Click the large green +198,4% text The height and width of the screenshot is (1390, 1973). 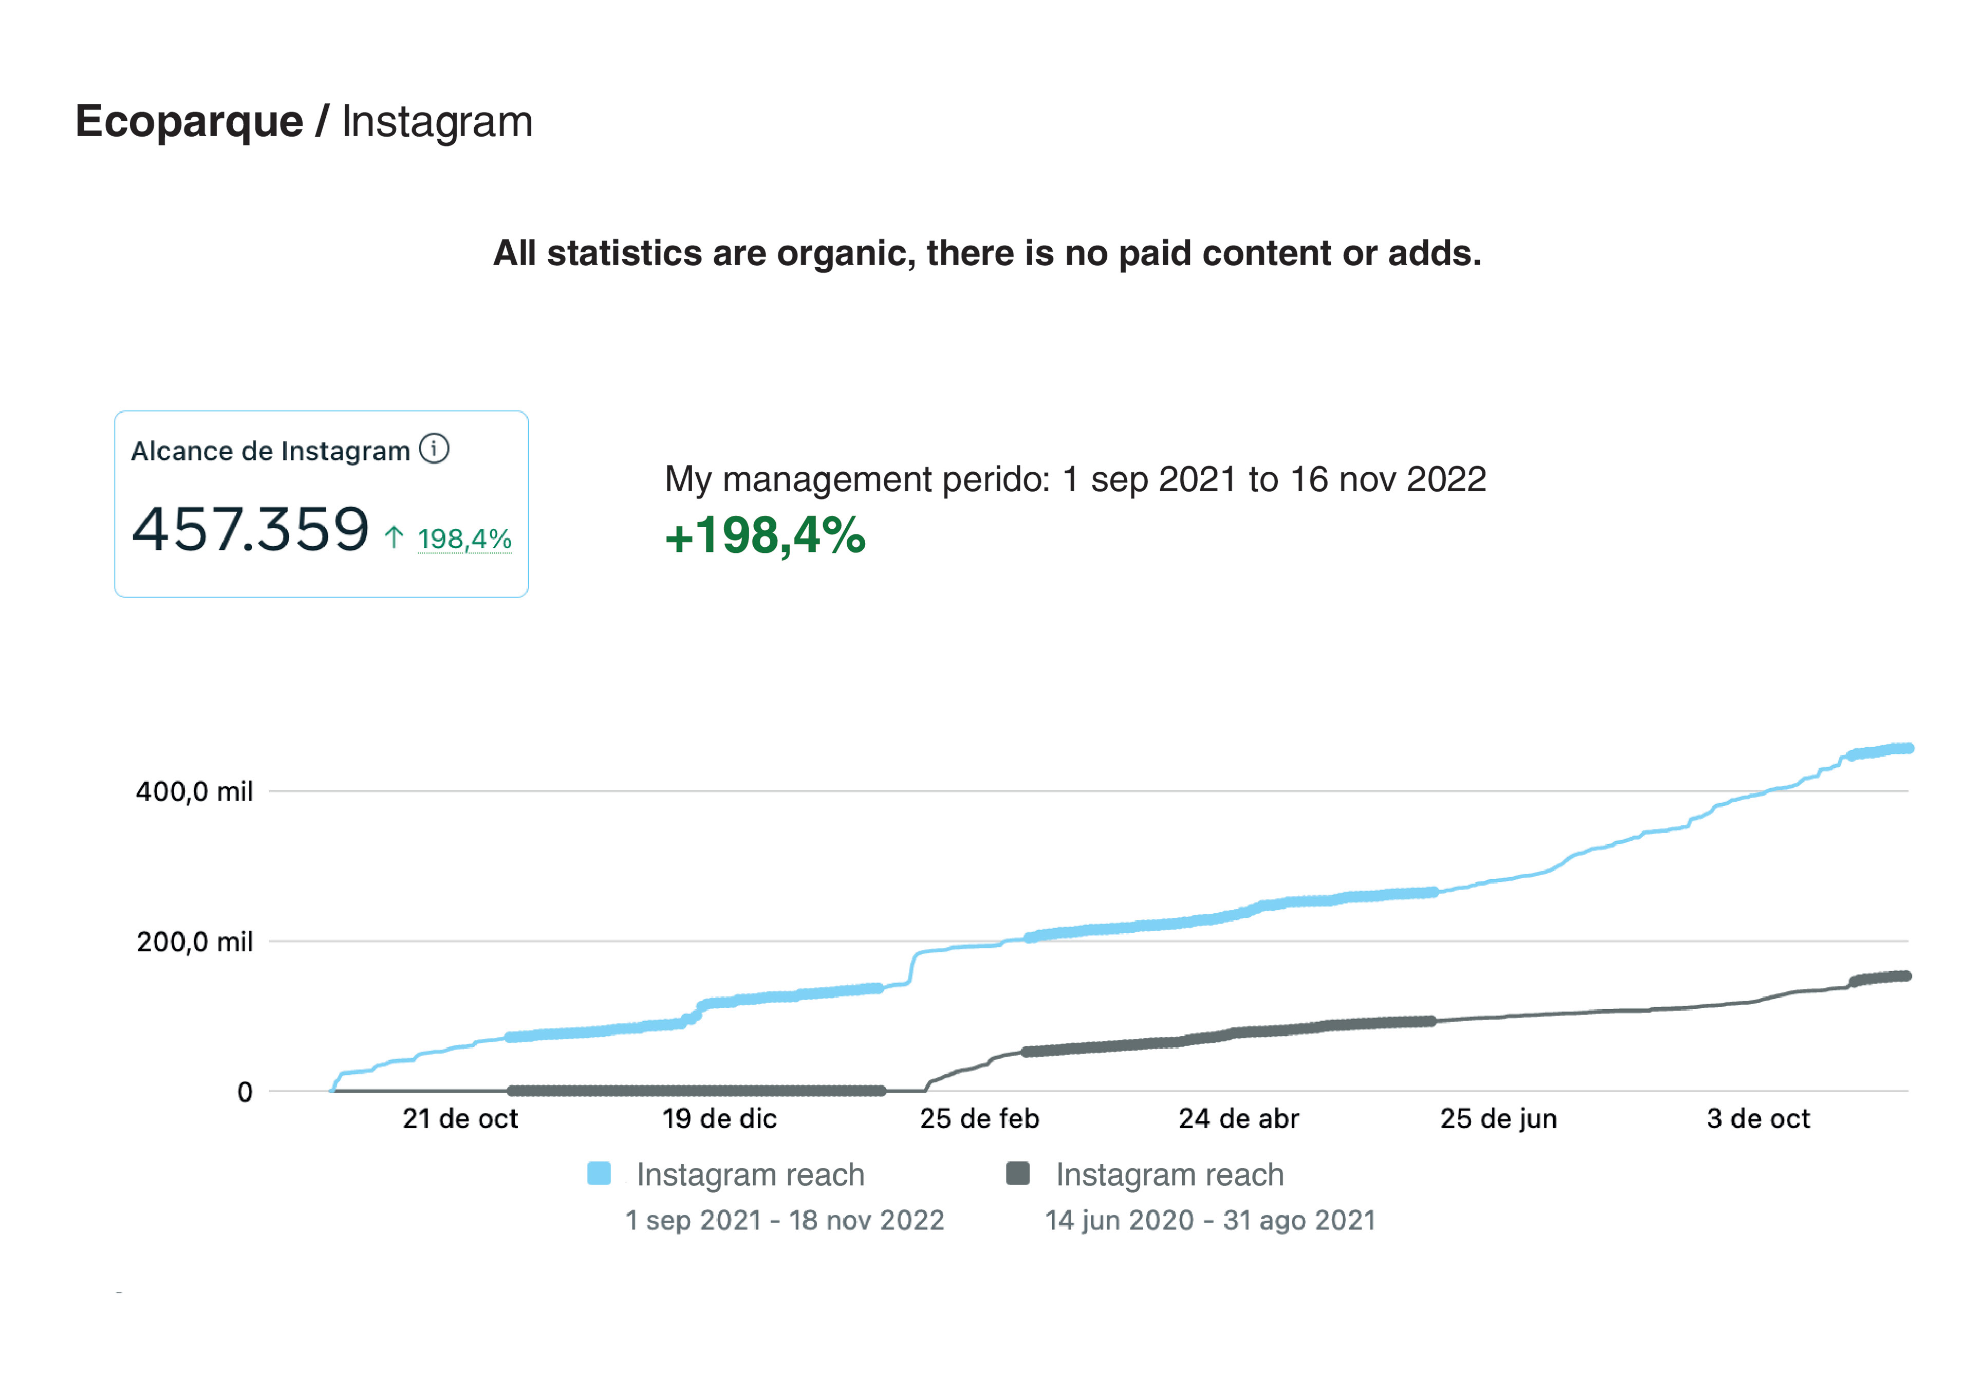point(765,535)
